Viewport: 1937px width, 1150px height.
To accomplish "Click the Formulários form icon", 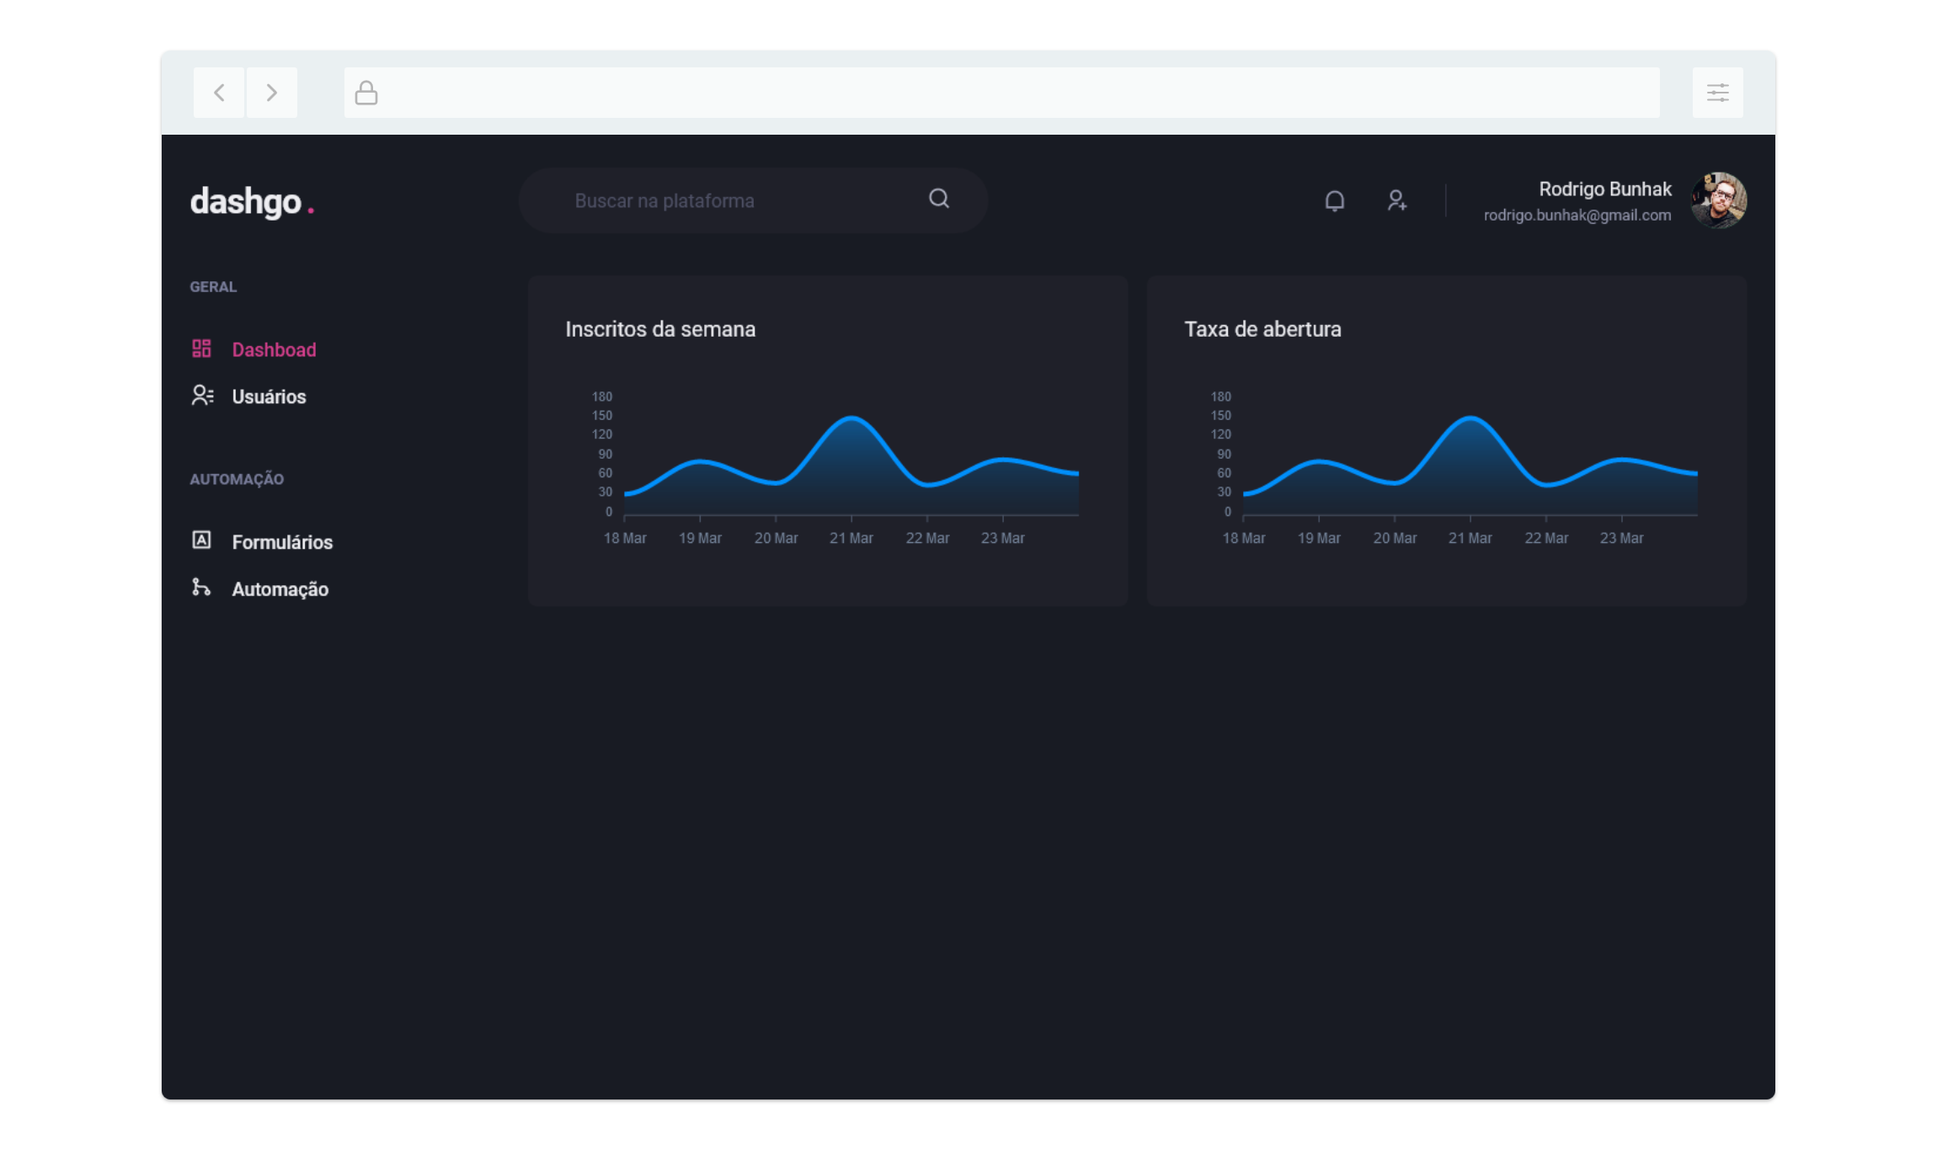I will point(201,540).
